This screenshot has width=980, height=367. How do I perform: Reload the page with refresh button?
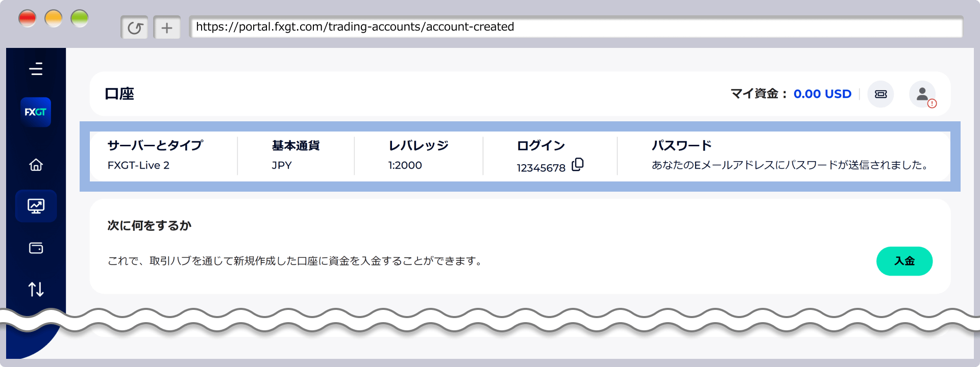coord(135,28)
